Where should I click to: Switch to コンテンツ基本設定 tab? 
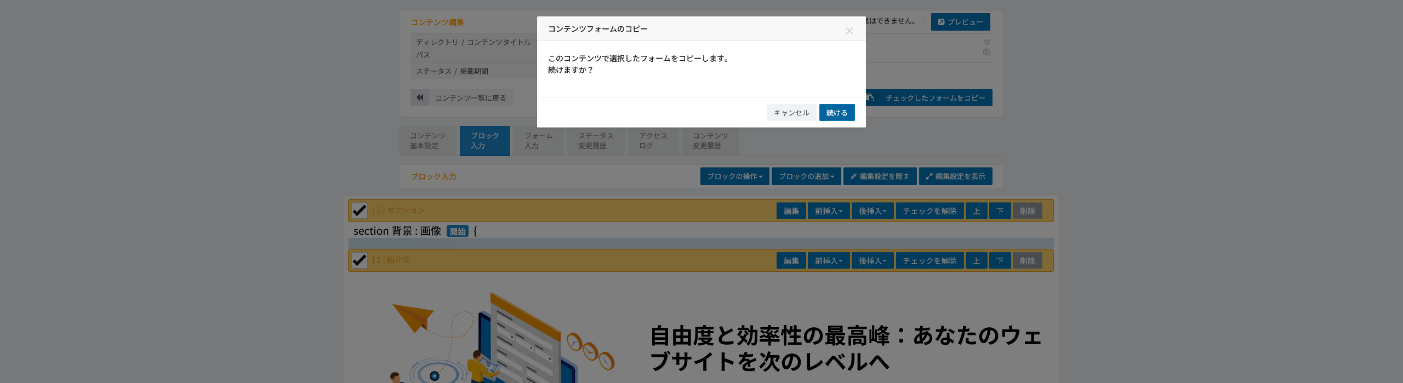pos(427,141)
